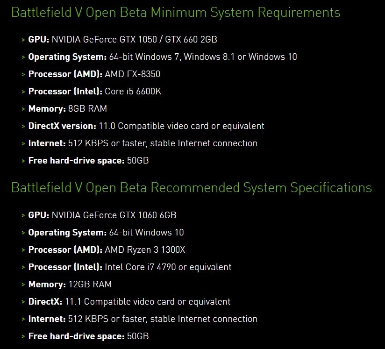385x349 pixels.
Task: Expand the 64-bit Windows 7 operating system chevron
Action: (x=23, y=57)
